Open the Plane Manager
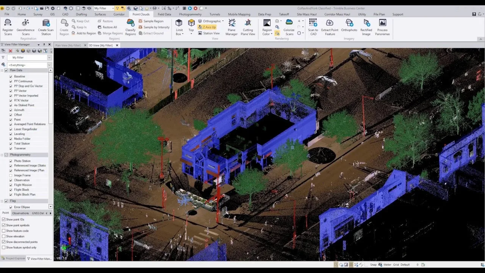 [x=232, y=27]
